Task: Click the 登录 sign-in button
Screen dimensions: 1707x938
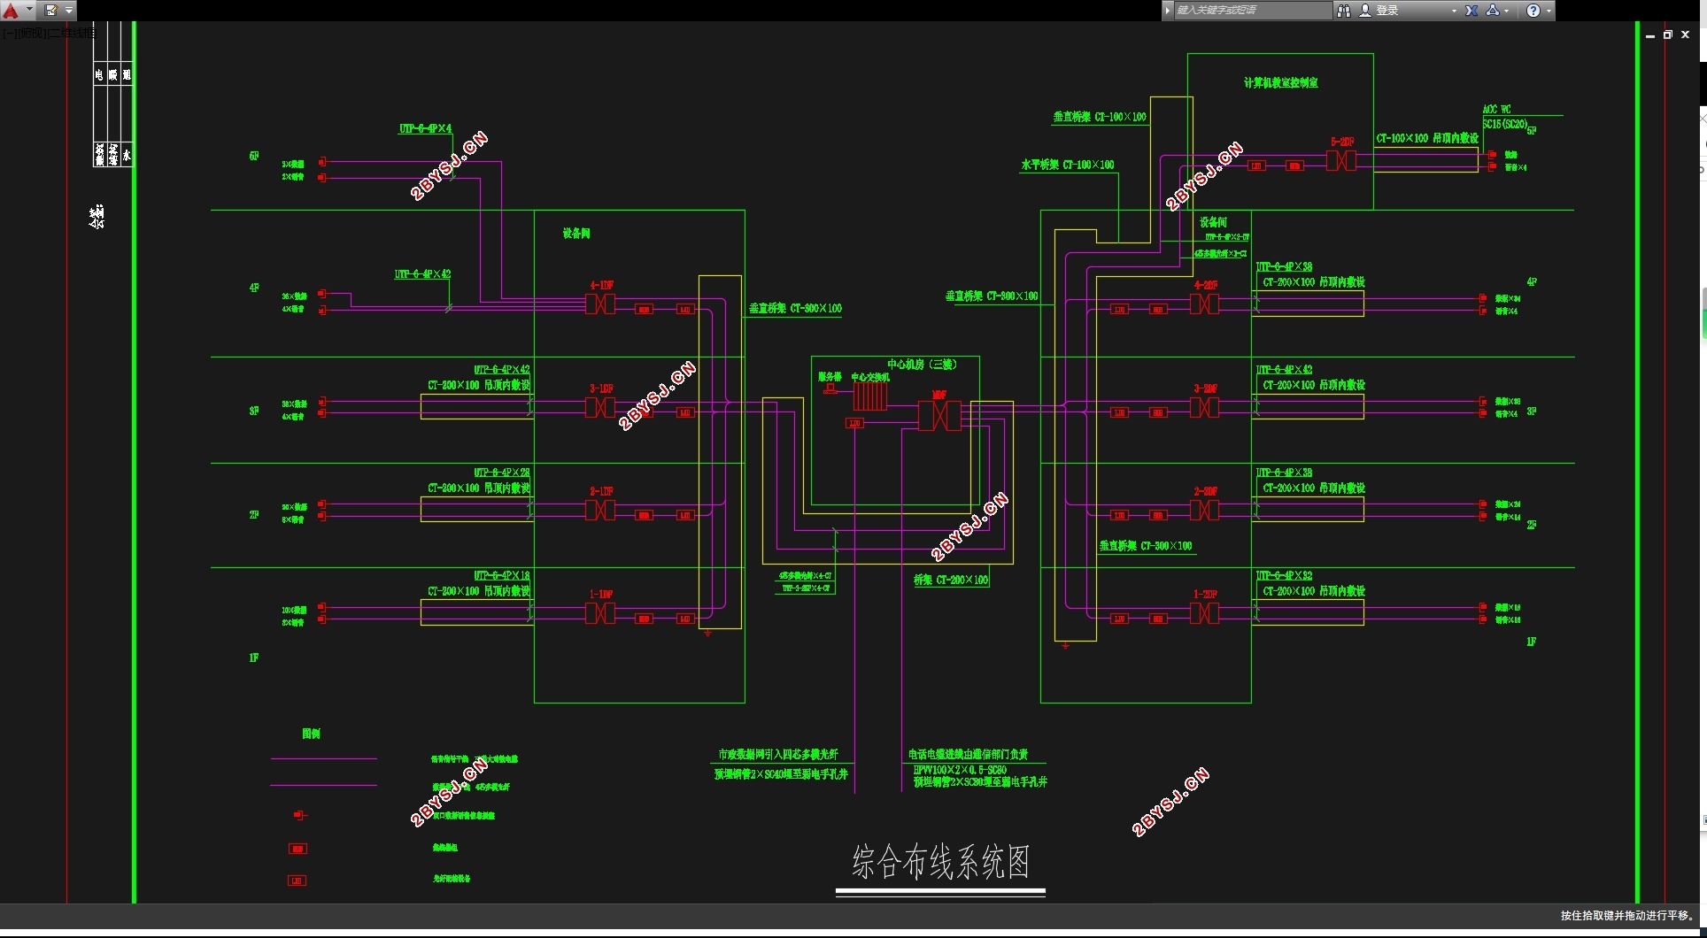Action: click(x=1386, y=11)
